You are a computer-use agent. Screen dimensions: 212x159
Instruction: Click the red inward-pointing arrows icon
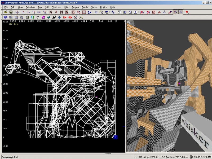[x=65, y=17]
